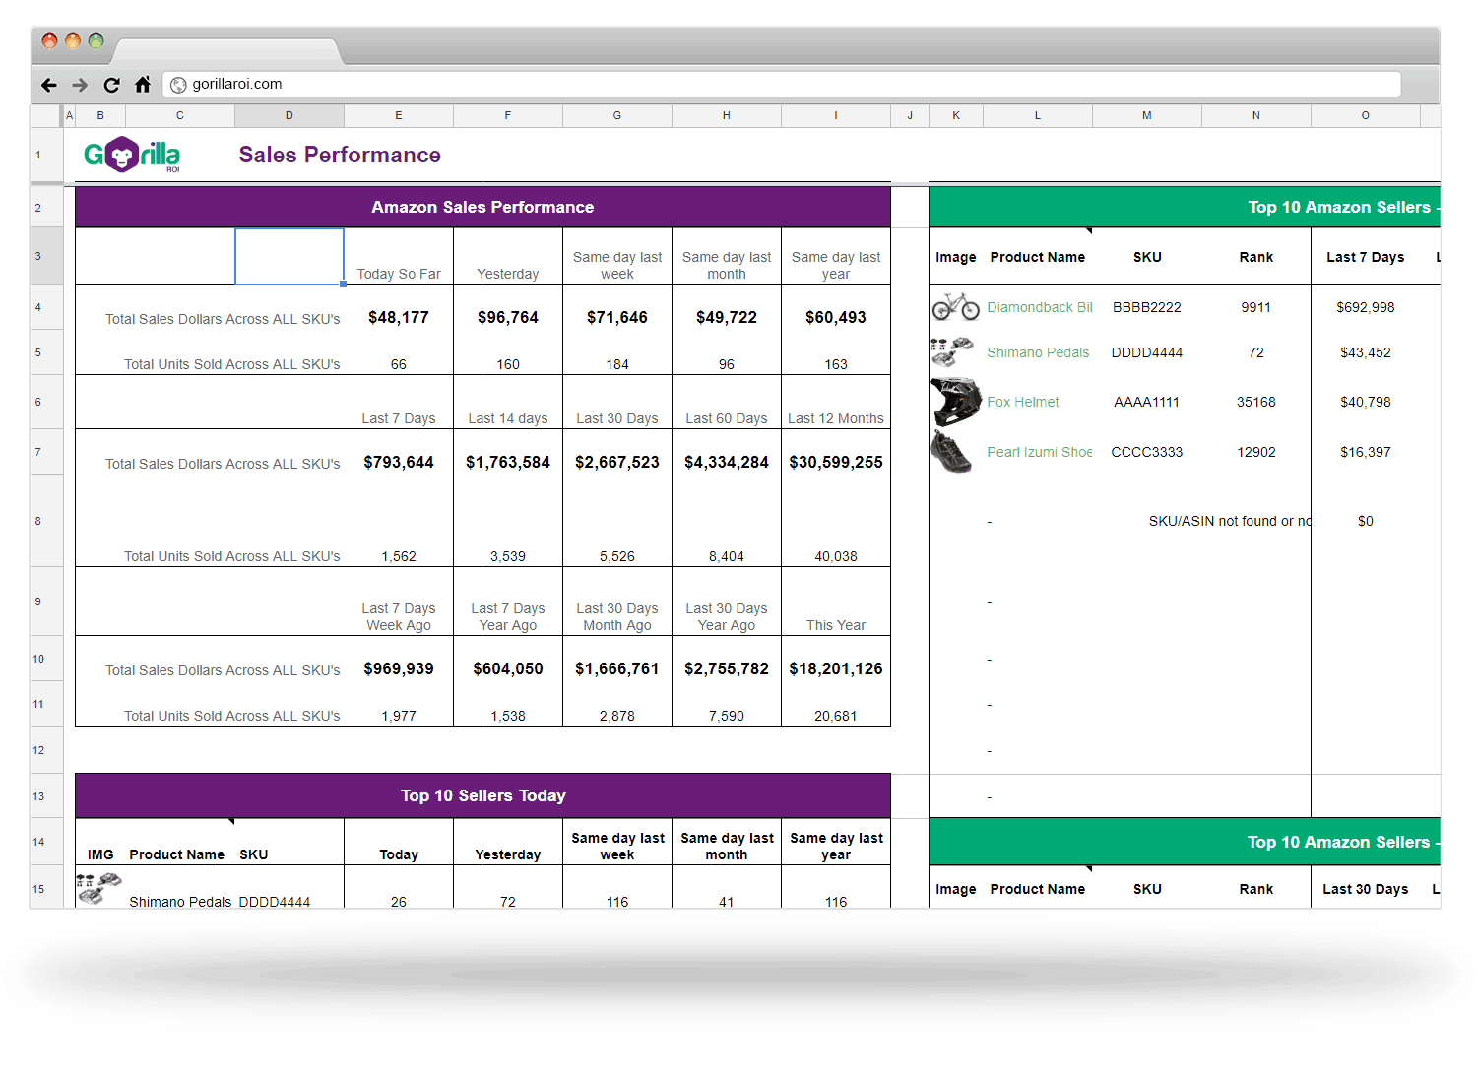Viewport: 1477px width, 1076px height.
Task: Click the This Year column label
Action: point(836,625)
